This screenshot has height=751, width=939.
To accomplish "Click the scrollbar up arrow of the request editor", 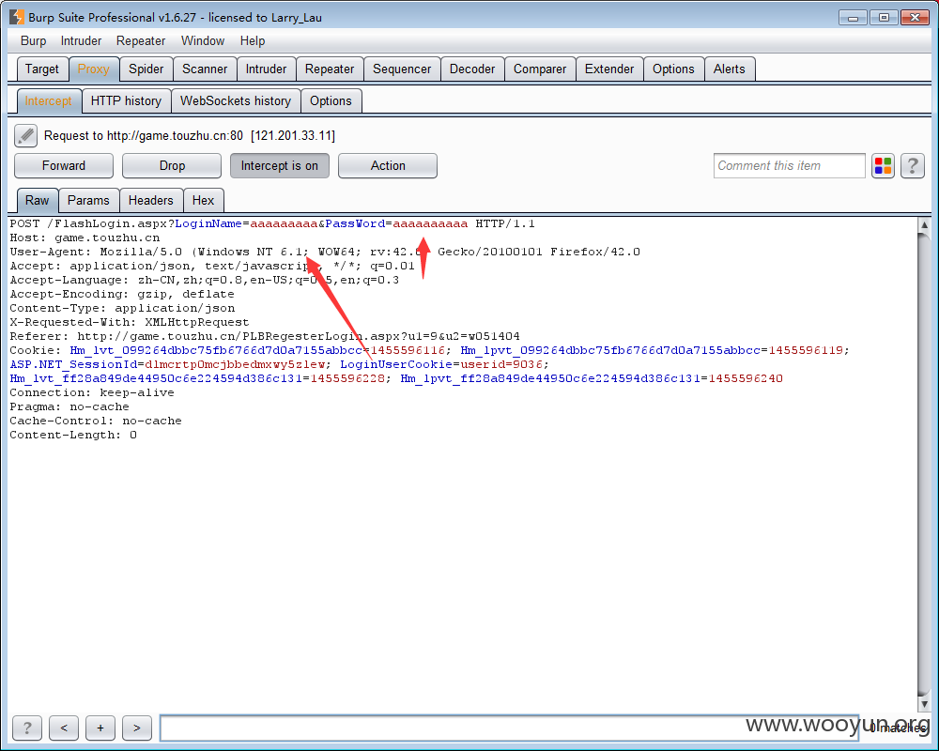I will point(924,225).
